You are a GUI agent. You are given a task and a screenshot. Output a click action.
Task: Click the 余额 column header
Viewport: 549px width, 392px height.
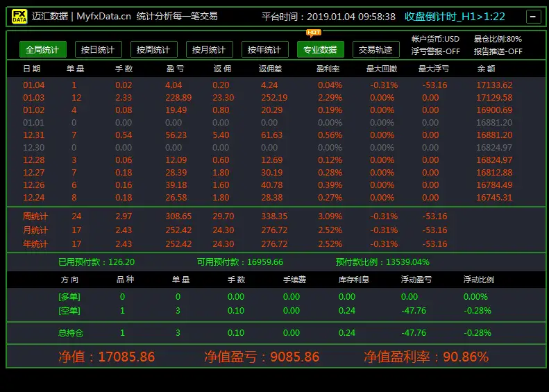(486, 69)
